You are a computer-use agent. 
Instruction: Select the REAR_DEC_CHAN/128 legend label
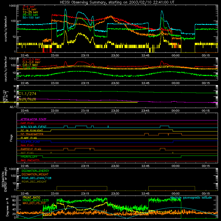pyautogui.click(x=36, y=178)
